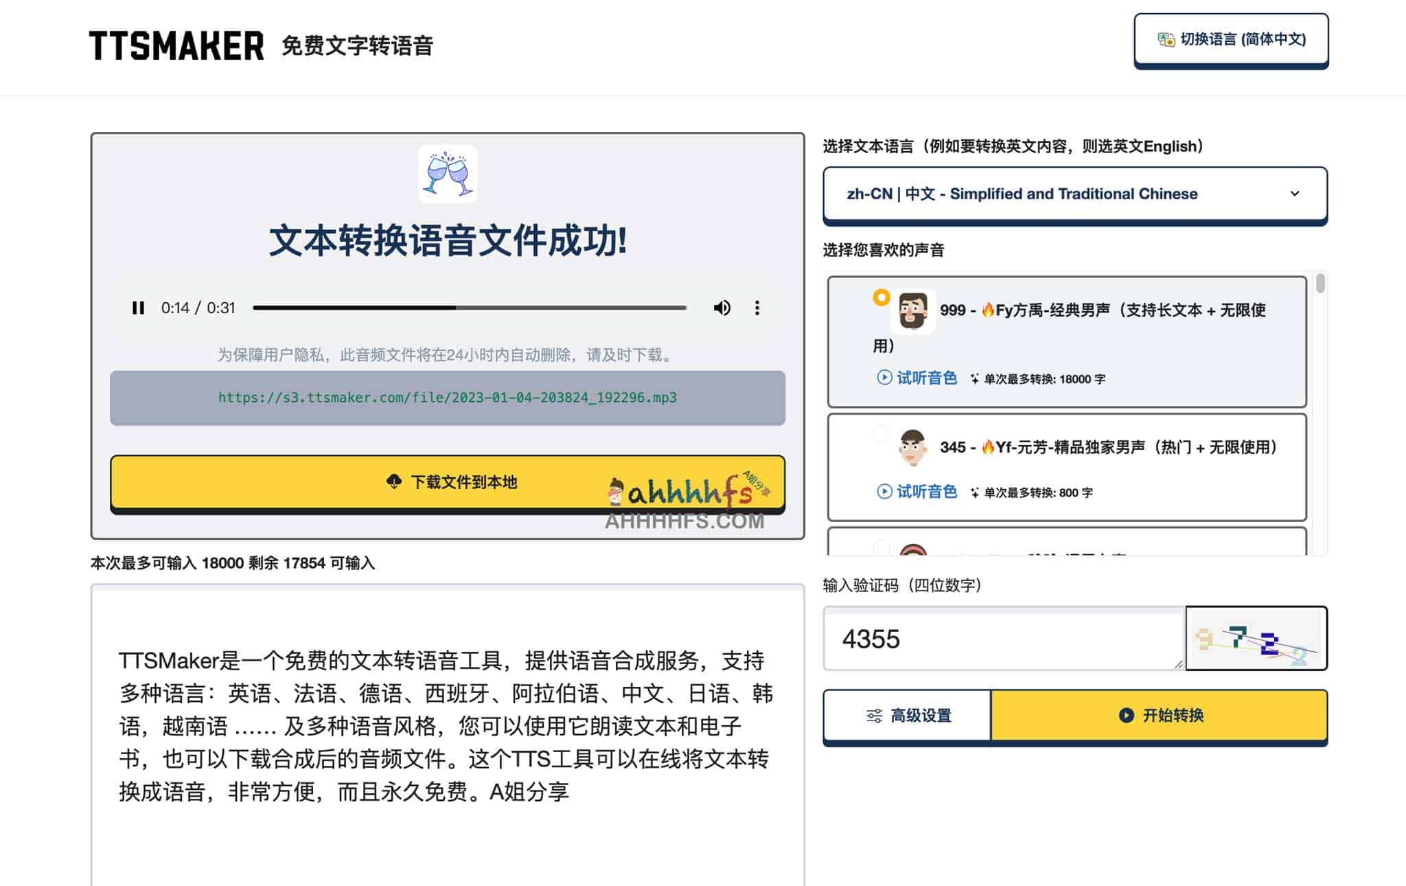The width and height of the screenshot is (1406, 886).
Task: Click the generated mp3 file link
Action: [446, 397]
